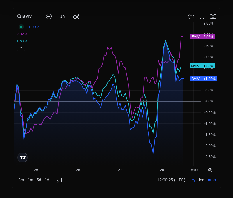Click the green market status dot
The width and height of the screenshot is (233, 198).
click(21, 27)
